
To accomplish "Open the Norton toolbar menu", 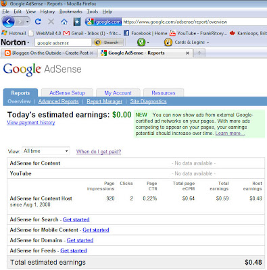I will click(15, 43).
